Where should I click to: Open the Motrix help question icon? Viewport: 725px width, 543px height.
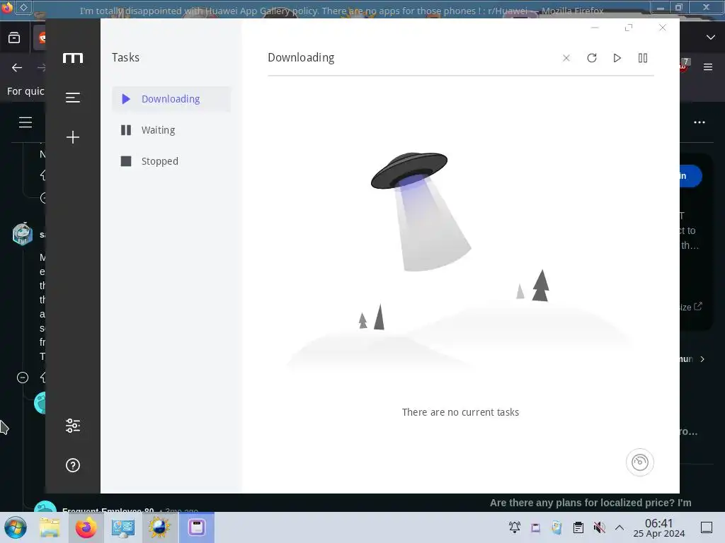point(73,465)
